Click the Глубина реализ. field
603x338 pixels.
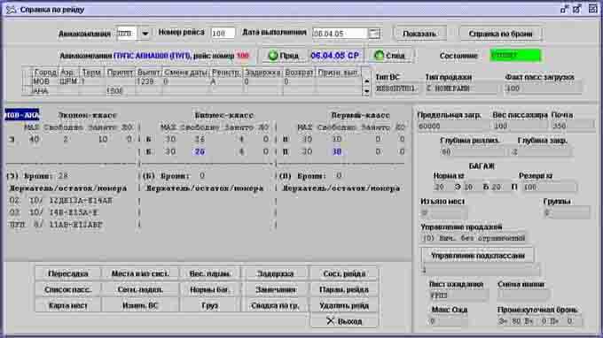[473, 152]
